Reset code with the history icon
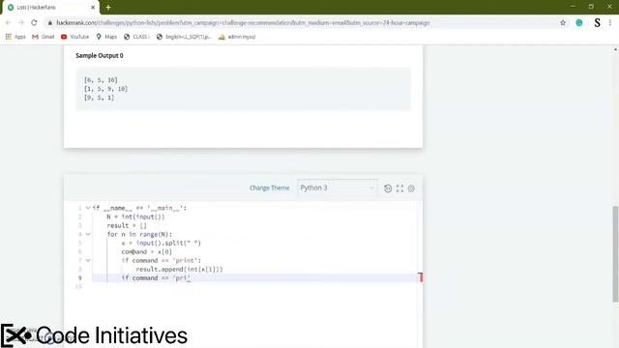This screenshot has height=348, width=619. [x=388, y=188]
